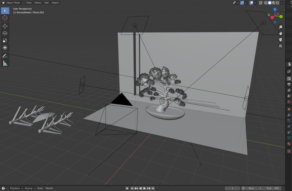292x191 pixels.
Task: Toggle viewport overlays display
Action: tap(251, 3)
